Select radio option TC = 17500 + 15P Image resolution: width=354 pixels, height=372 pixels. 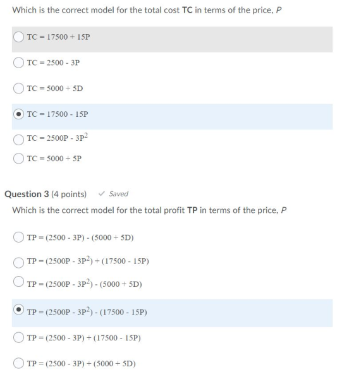pyautogui.click(x=18, y=37)
